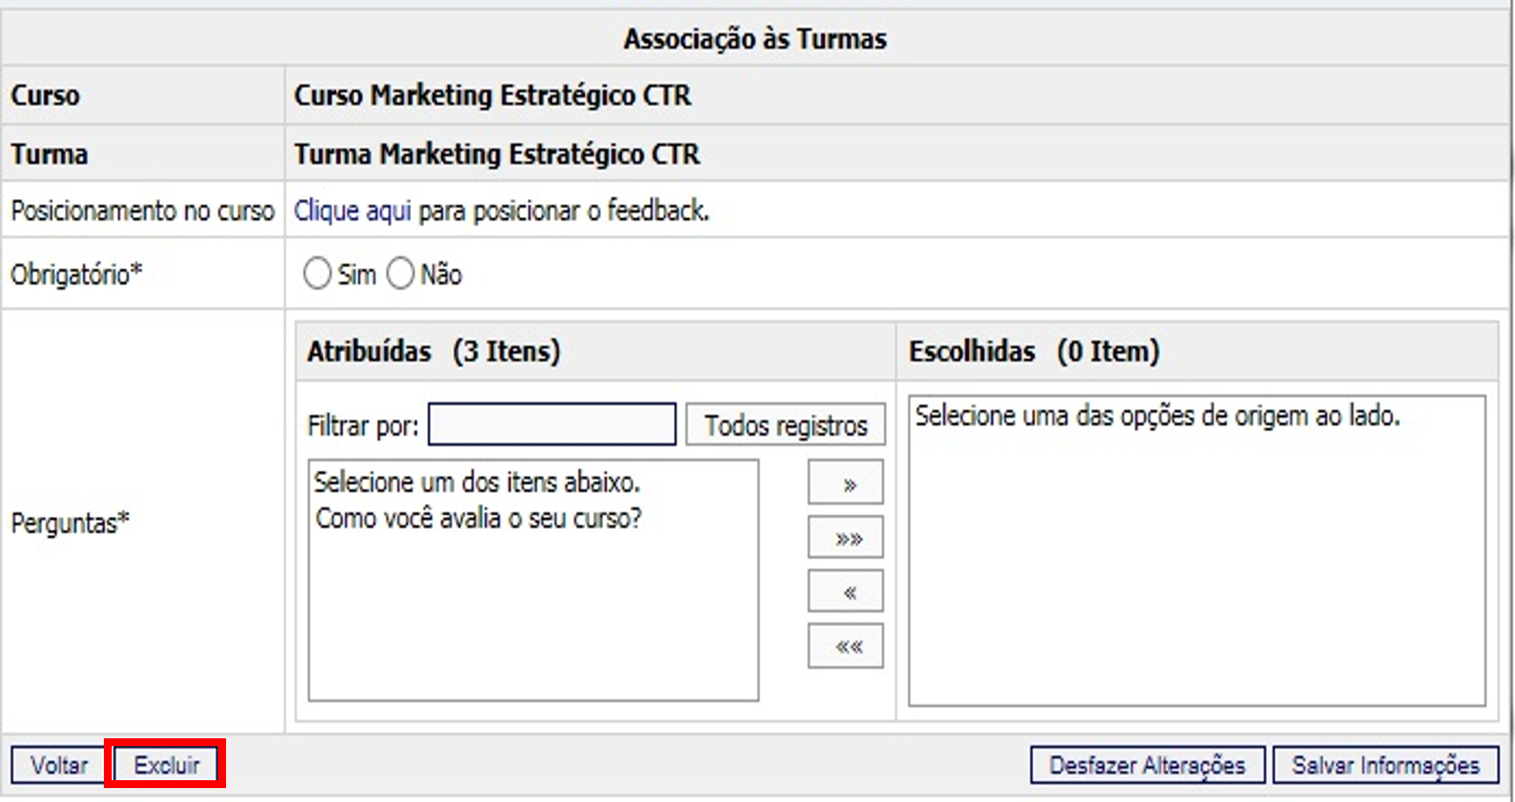The height and width of the screenshot is (802, 1515).
Task: Delete the association using Excluir
Action: click(167, 765)
